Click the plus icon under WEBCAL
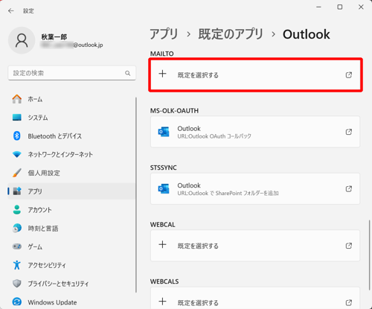The image size is (372, 309). coord(162,245)
